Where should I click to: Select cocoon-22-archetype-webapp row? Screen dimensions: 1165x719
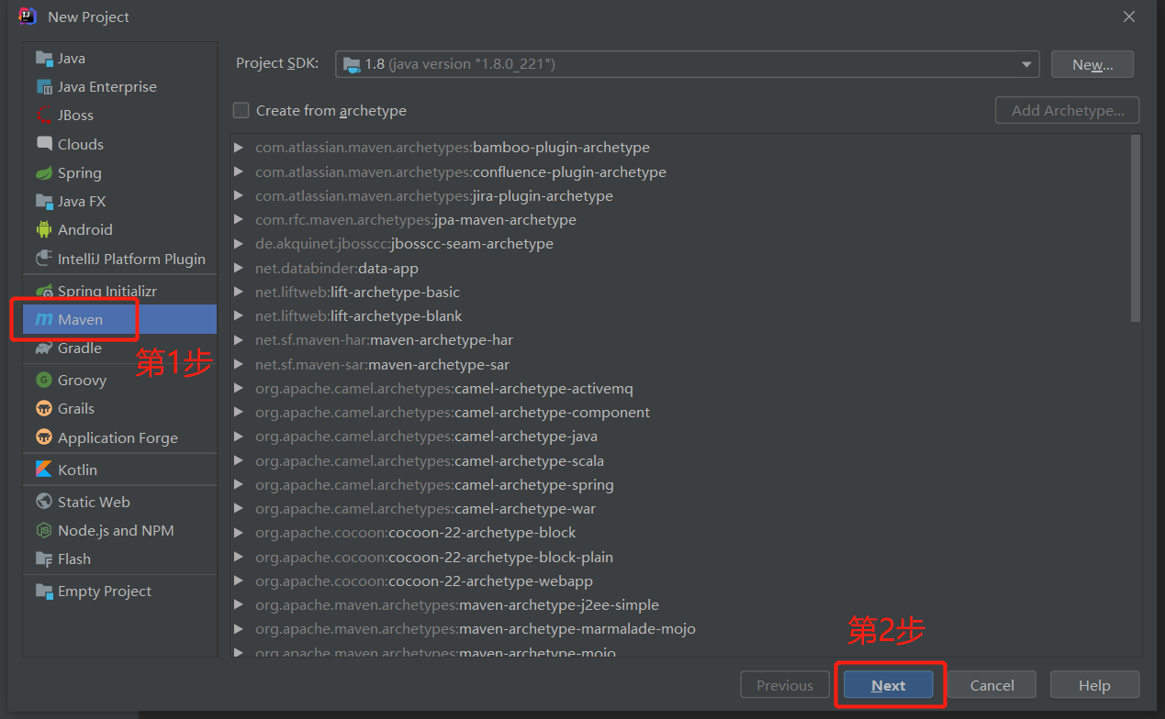[679, 581]
